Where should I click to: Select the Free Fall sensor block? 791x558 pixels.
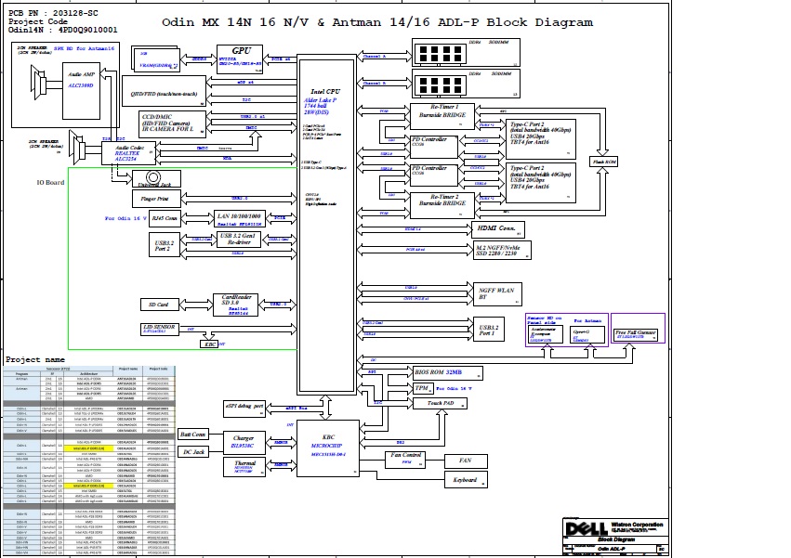click(636, 334)
